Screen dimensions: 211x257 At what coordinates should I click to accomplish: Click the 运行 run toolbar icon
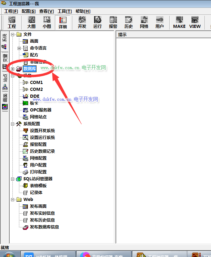tap(98, 22)
